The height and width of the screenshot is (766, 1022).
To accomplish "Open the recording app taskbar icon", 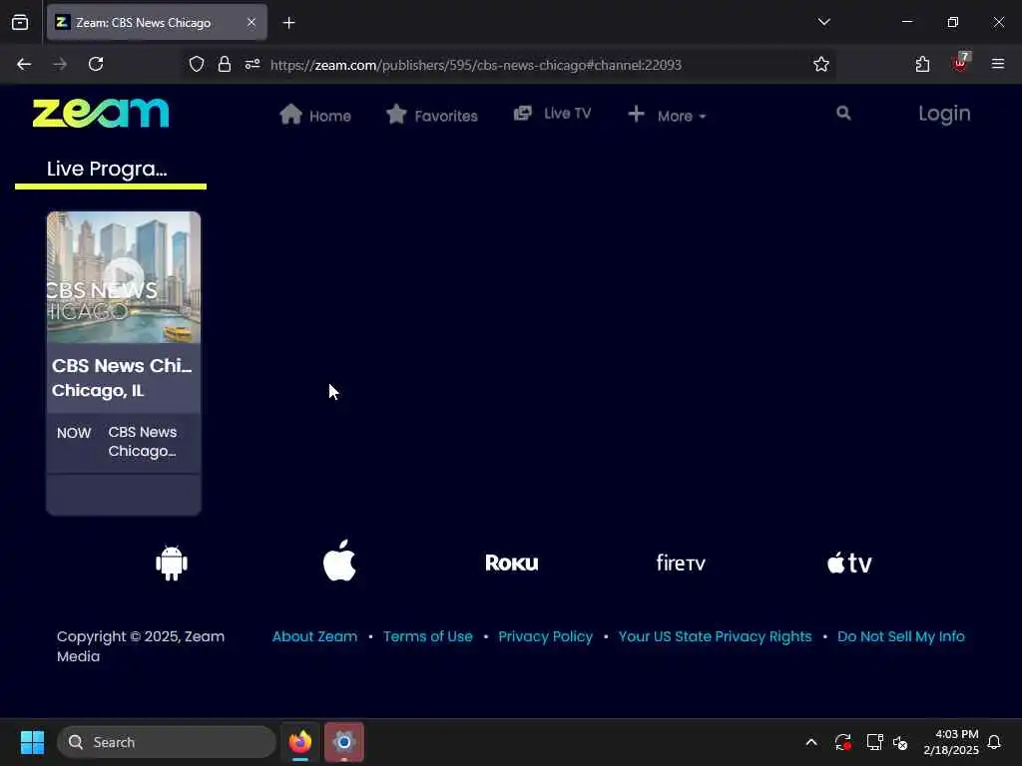I will pyautogui.click(x=344, y=742).
